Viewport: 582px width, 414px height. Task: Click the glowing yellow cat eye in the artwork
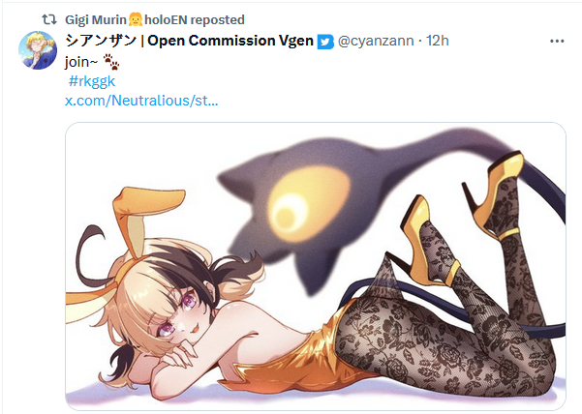tap(309, 206)
